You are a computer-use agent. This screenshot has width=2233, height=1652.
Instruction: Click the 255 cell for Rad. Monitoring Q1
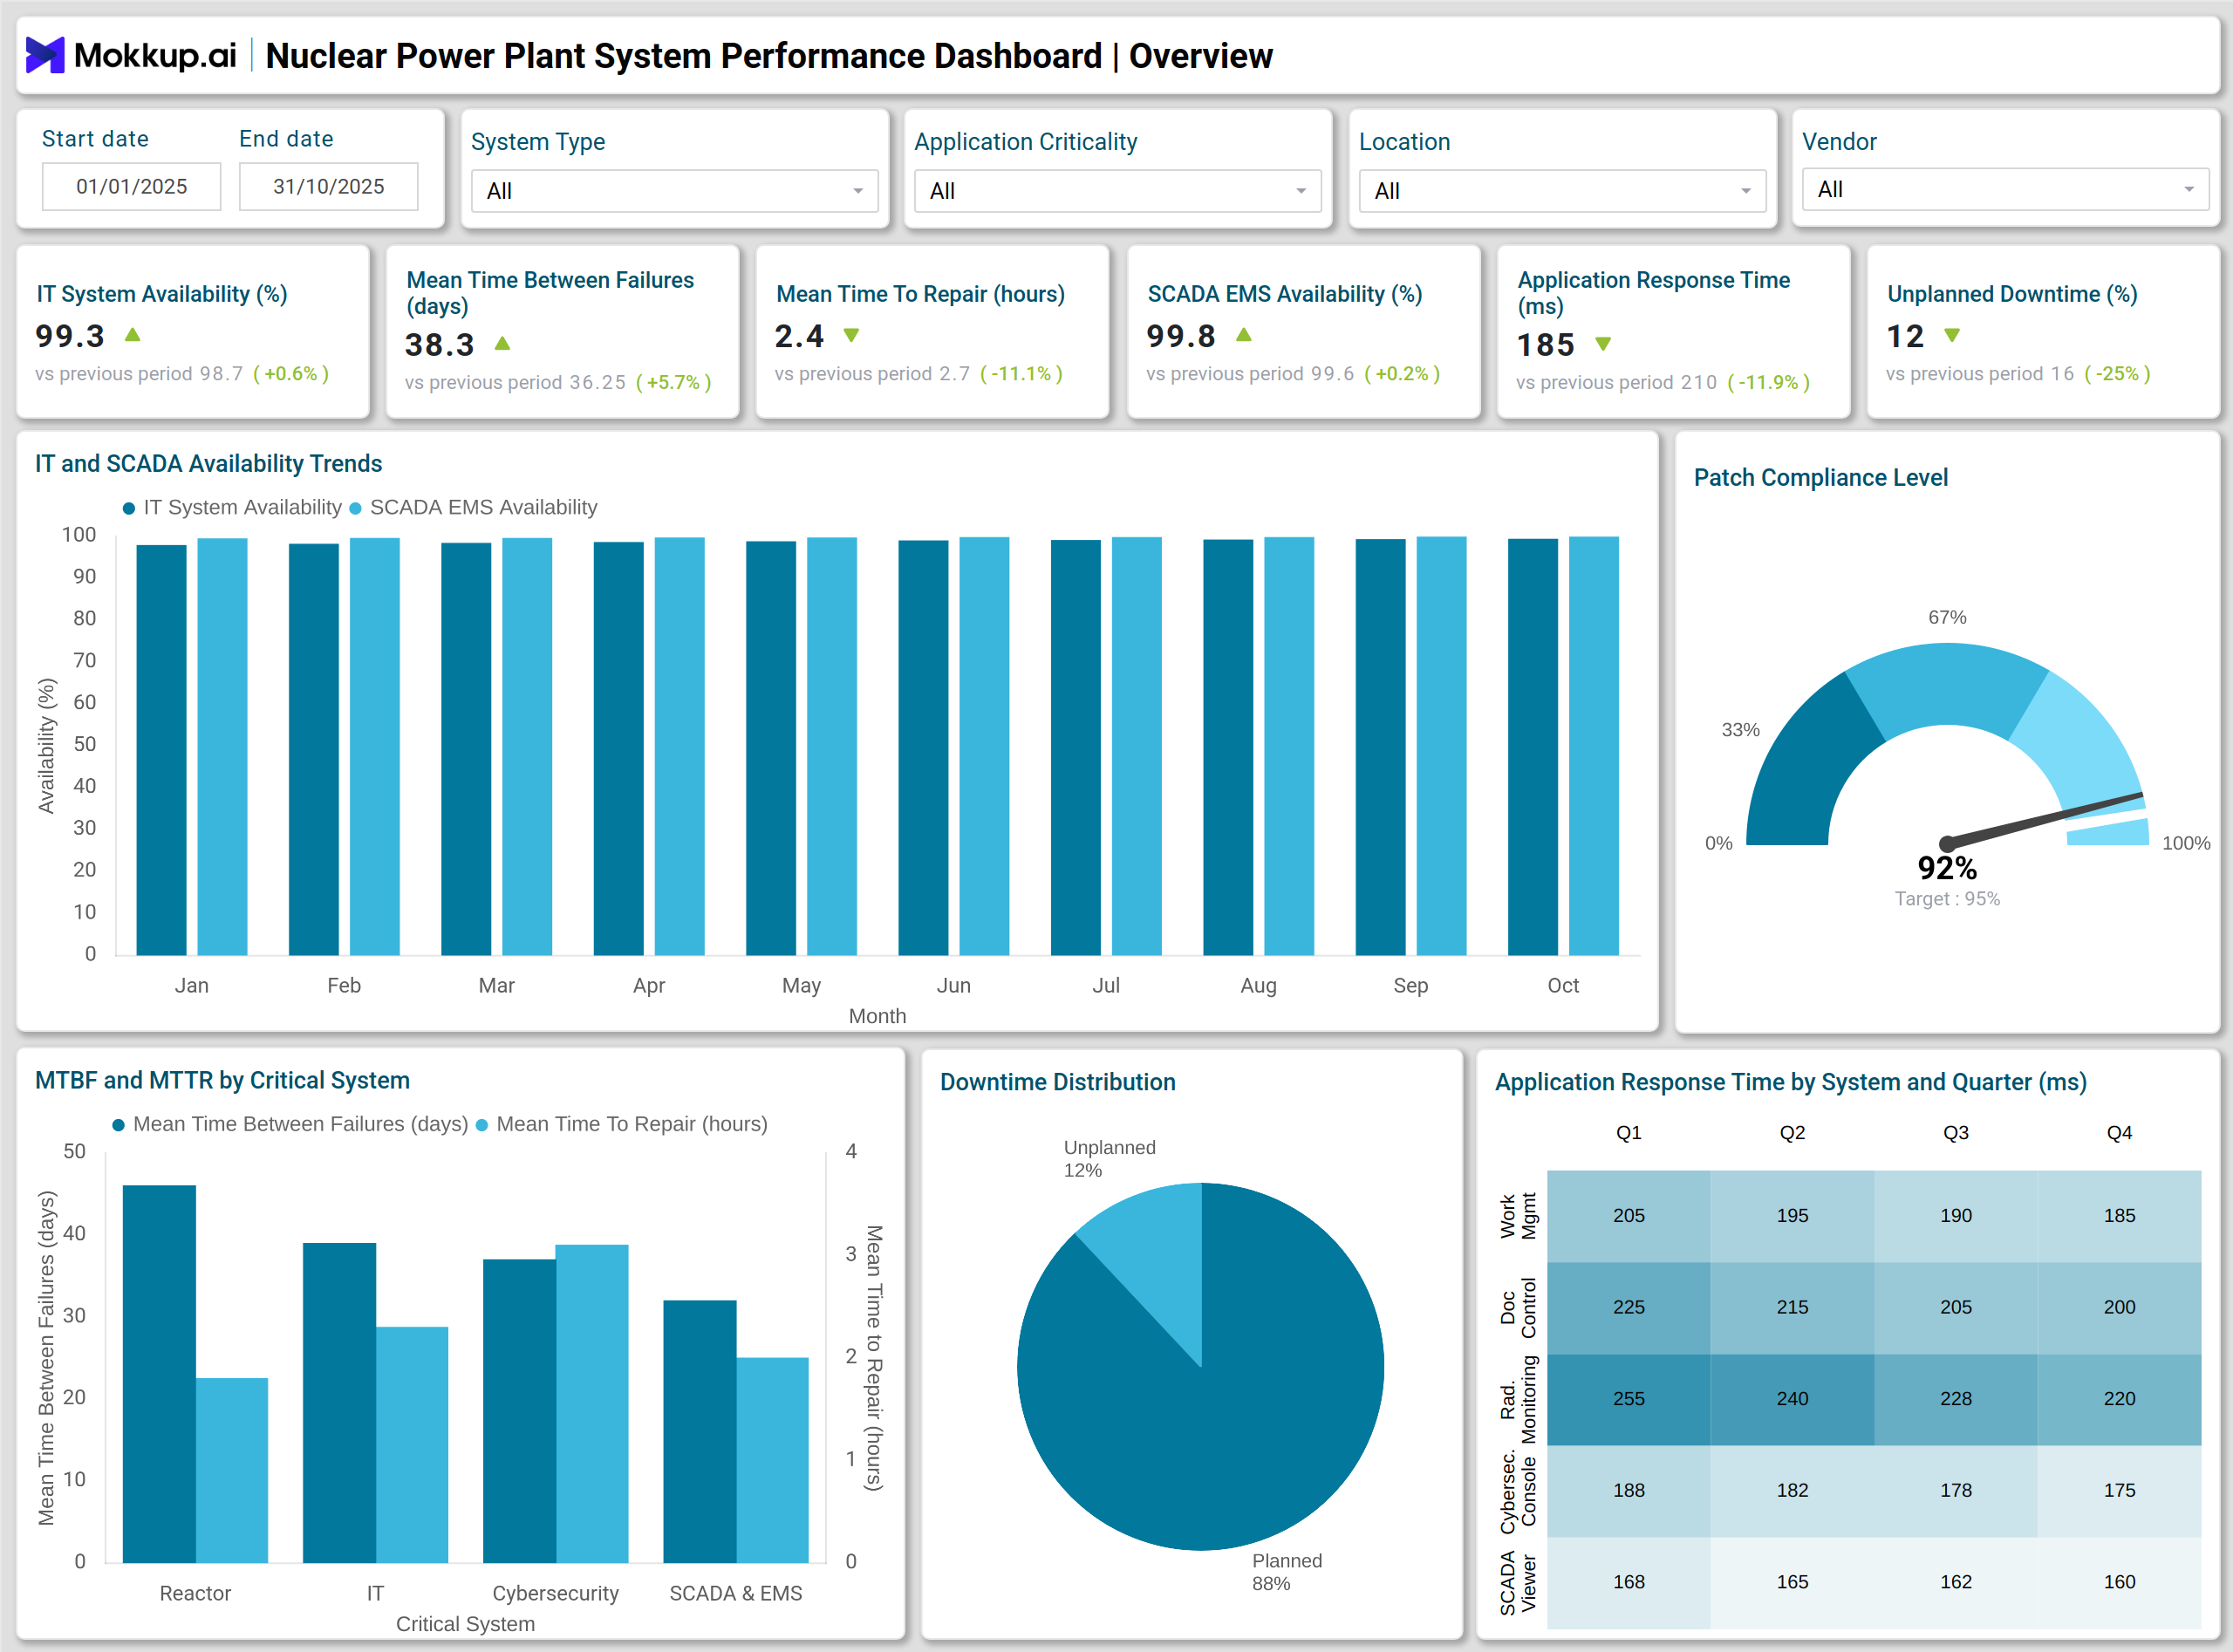(x=1629, y=1399)
